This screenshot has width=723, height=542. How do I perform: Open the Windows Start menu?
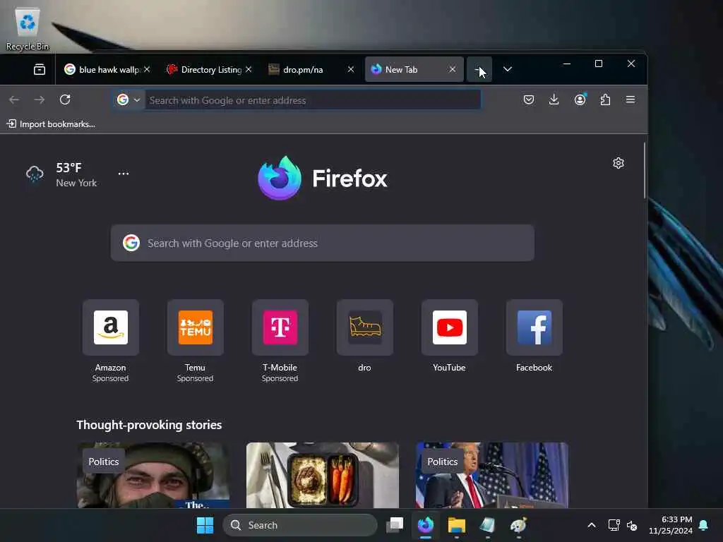(x=205, y=525)
